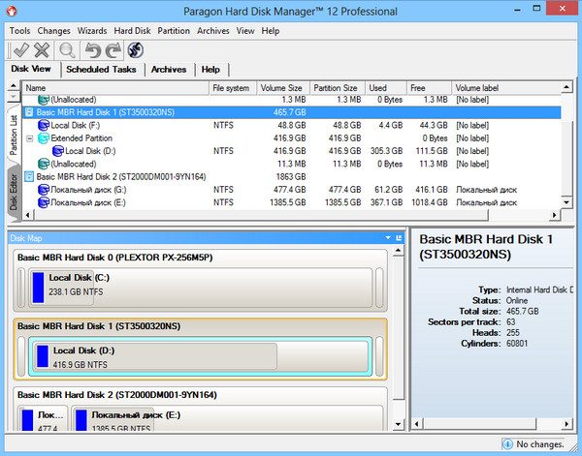Click the No changes status text
Image resolution: width=582 pixels, height=456 pixels.
tap(540, 444)
